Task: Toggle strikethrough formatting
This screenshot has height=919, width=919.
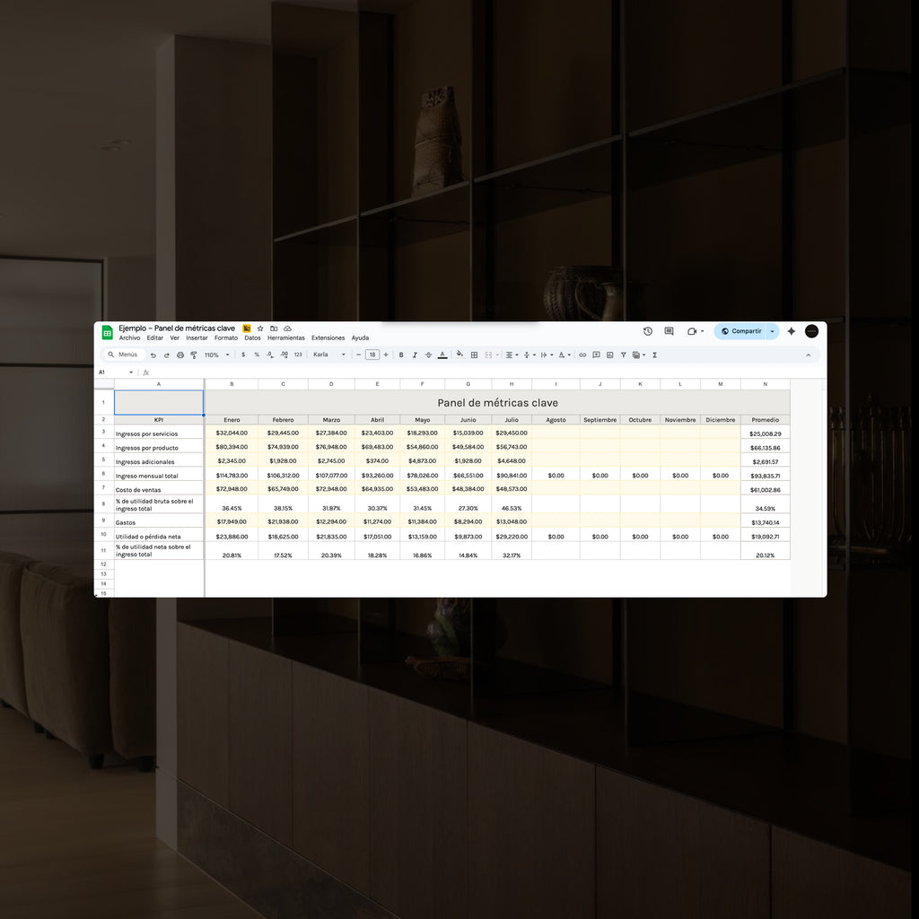Action: pos(428,354)
